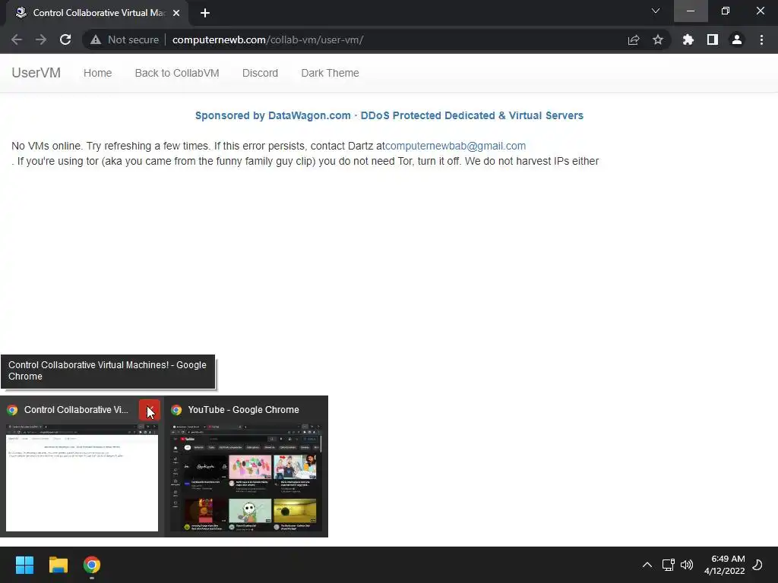Select the YouTube window preview thumbnail
Viewport: 778px width, 583px height.
pos(246,477)
